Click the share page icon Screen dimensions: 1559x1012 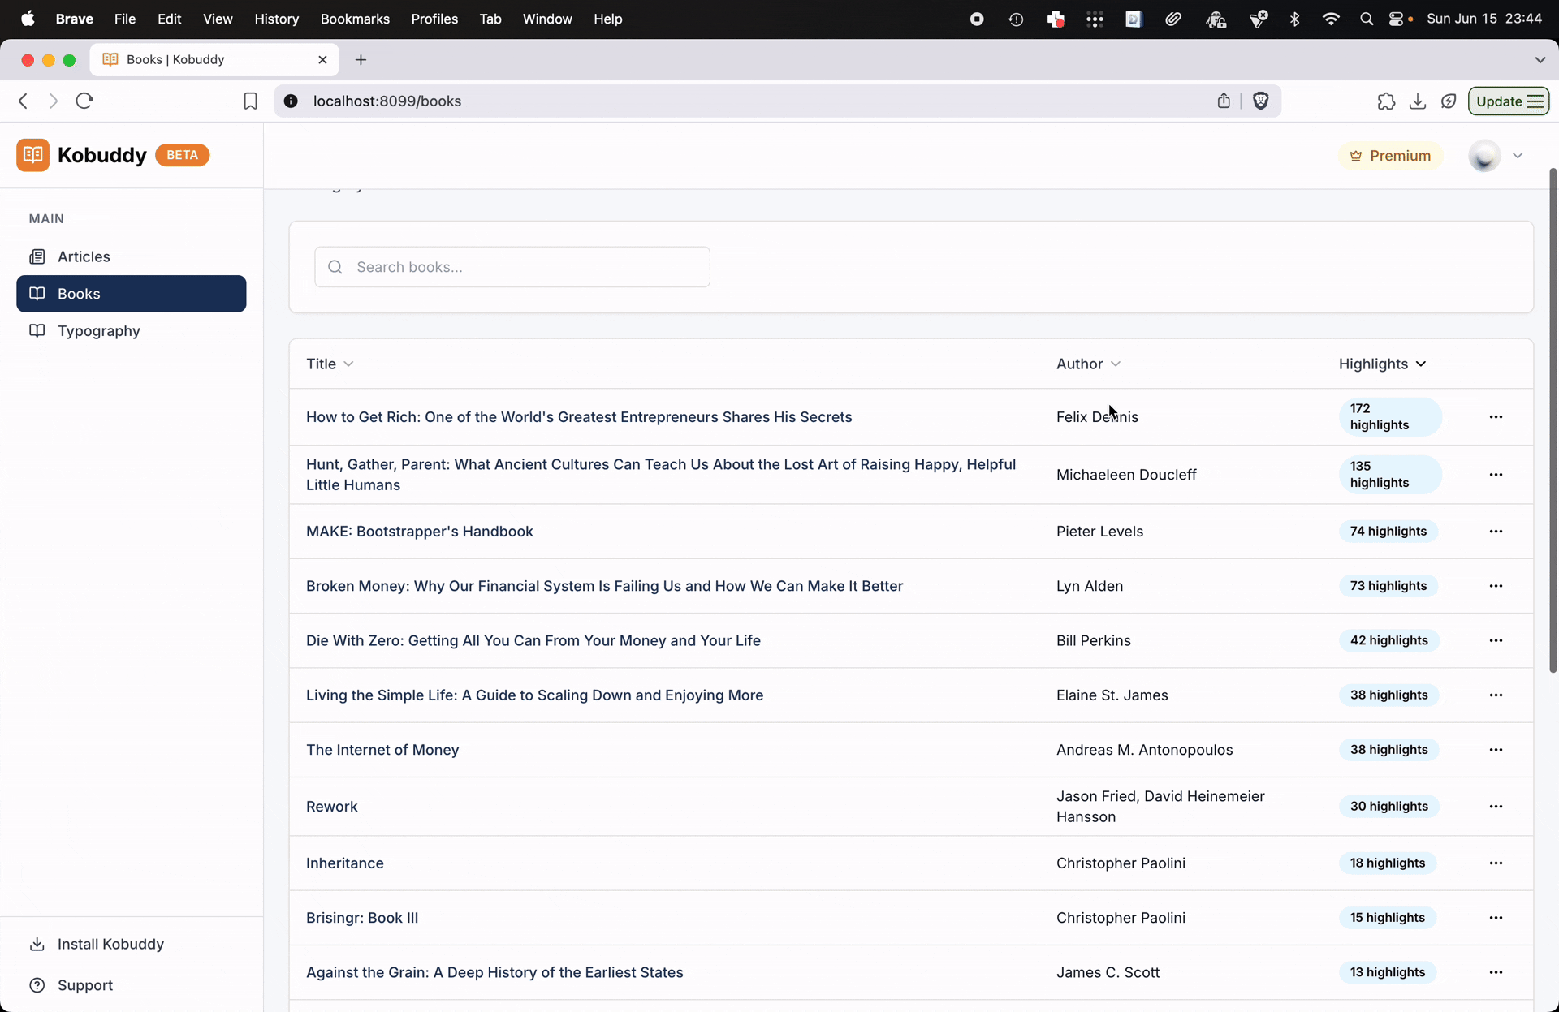point(1224,101)
